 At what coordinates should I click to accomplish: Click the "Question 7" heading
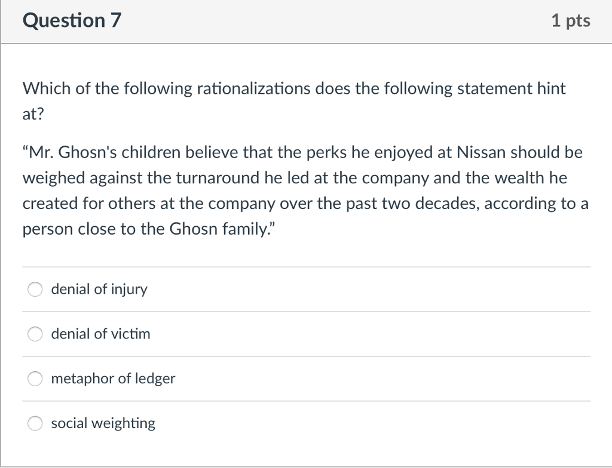72,21
